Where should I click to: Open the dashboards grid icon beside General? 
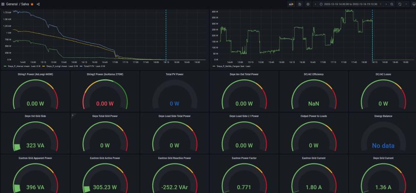(x=3, y=4)
